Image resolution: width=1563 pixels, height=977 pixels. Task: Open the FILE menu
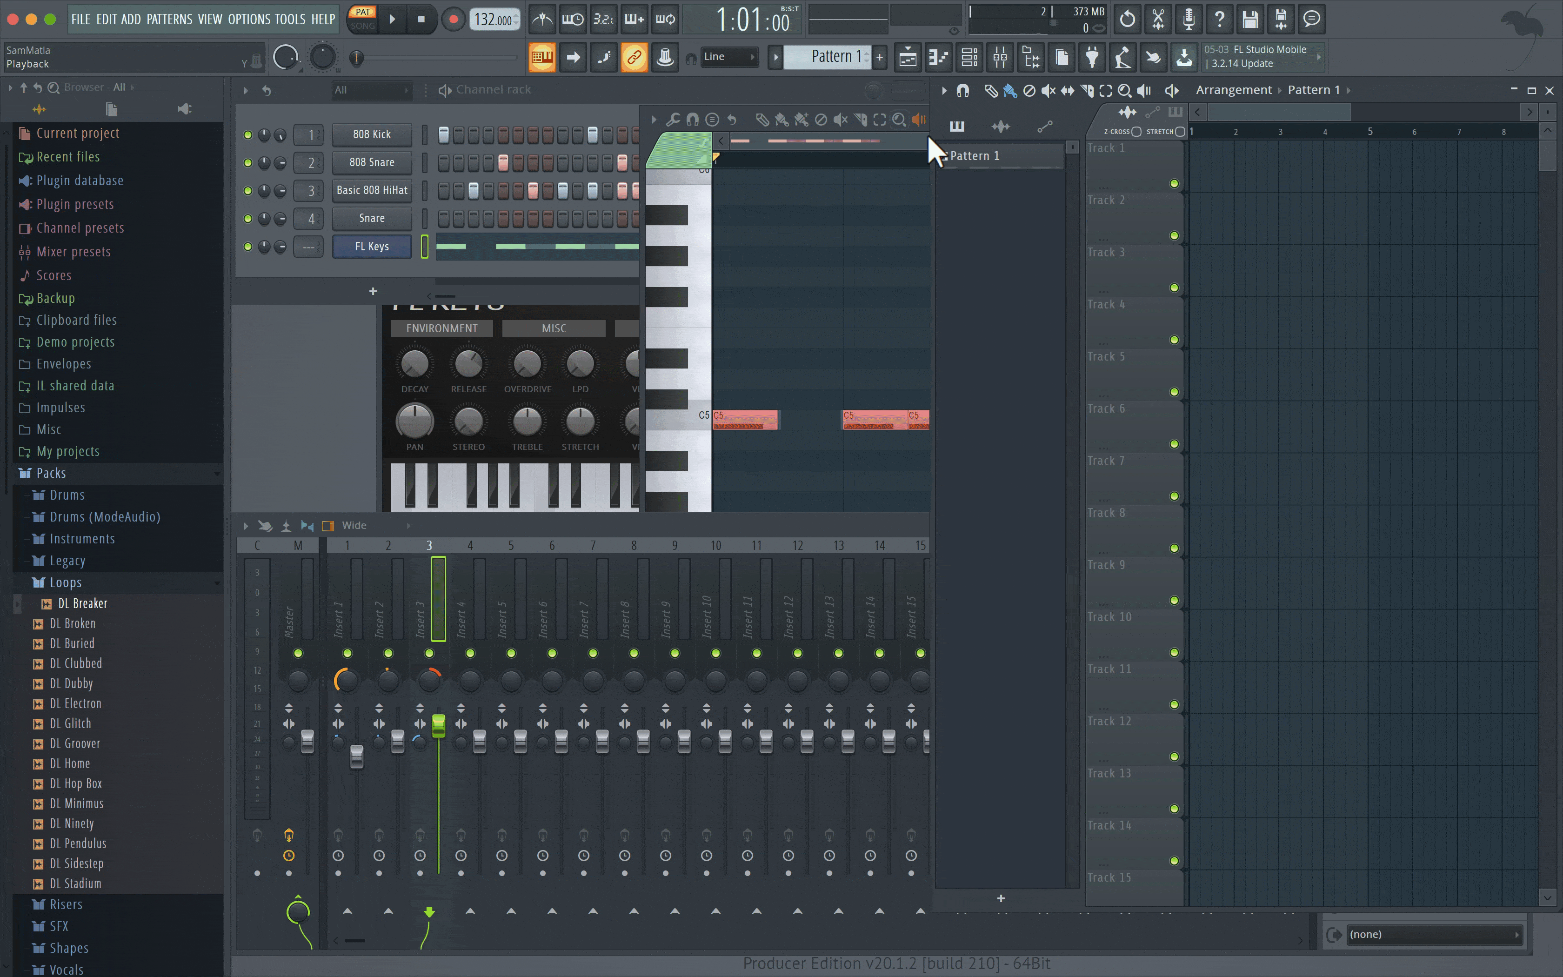[81, 20]
